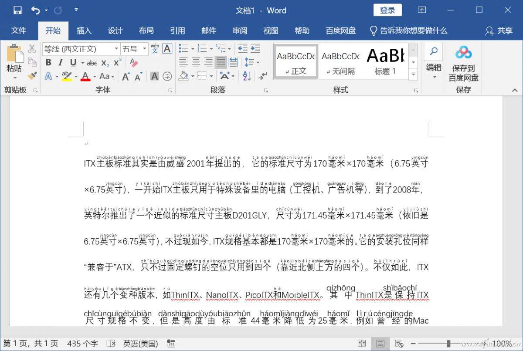This screenshot has width=523, height=351.
Task: Switch to the 引用 tab
Action: point(177,30)
